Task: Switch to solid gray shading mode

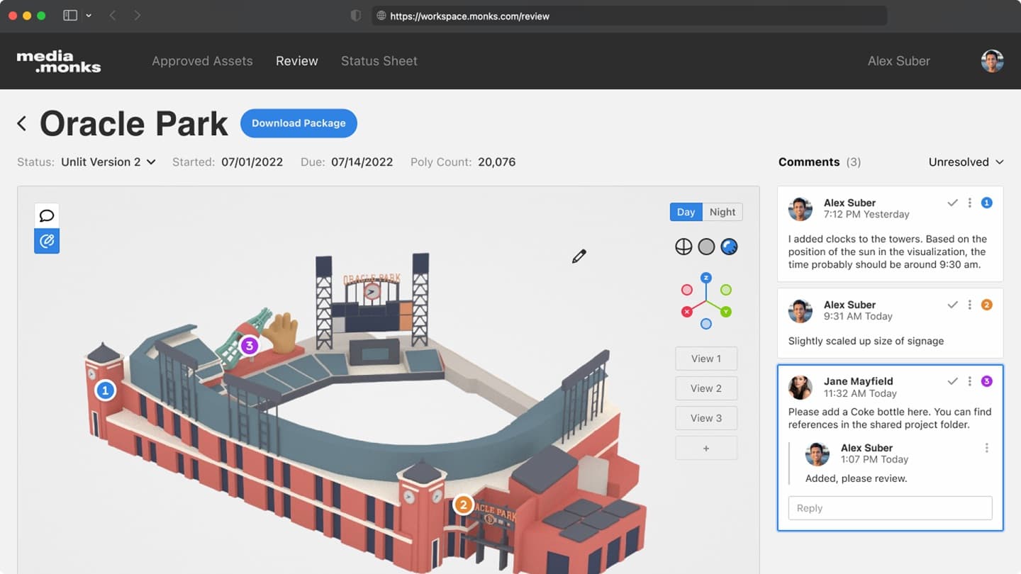Action: 706,247
